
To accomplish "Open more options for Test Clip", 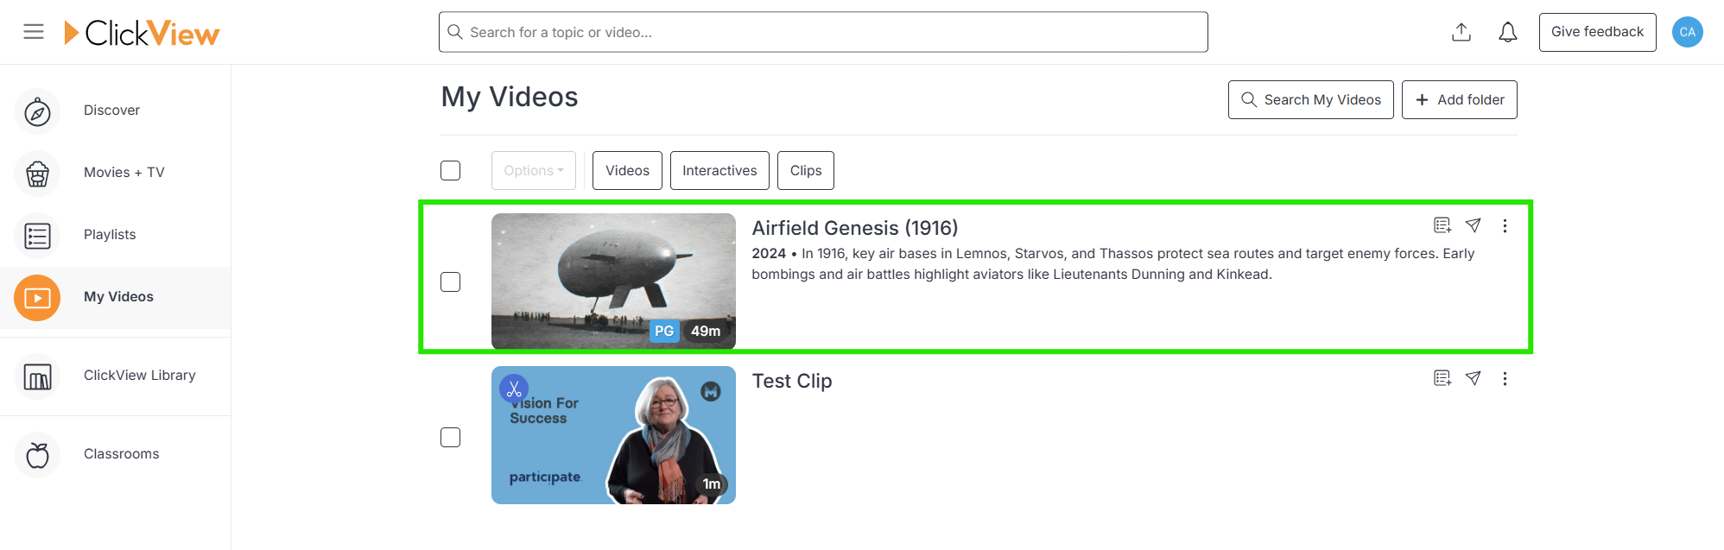I will click(1505, 378).
